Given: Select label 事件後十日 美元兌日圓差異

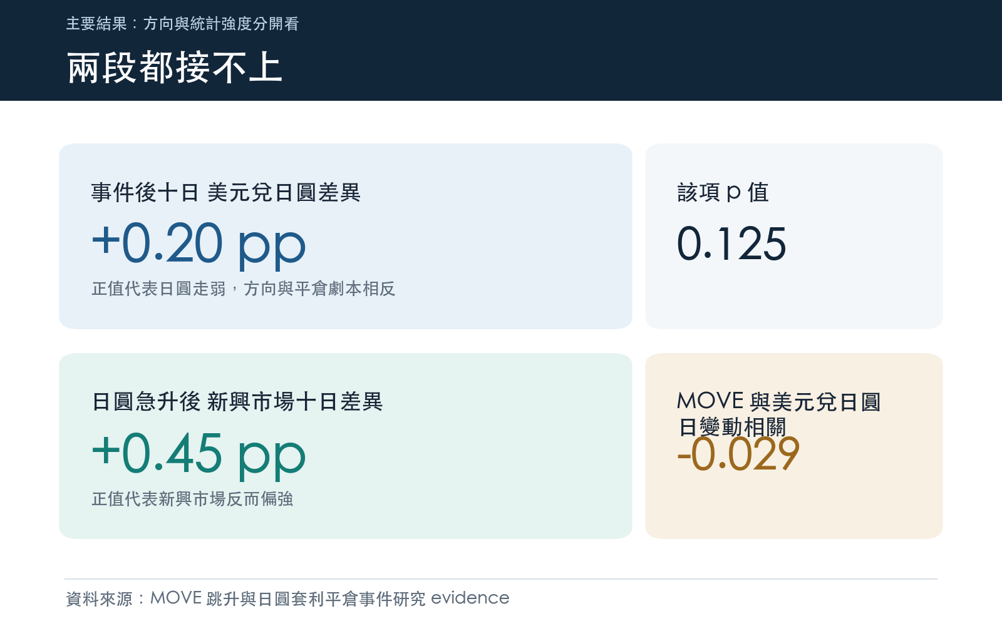Looking at the screenshot, I should 226,192.
